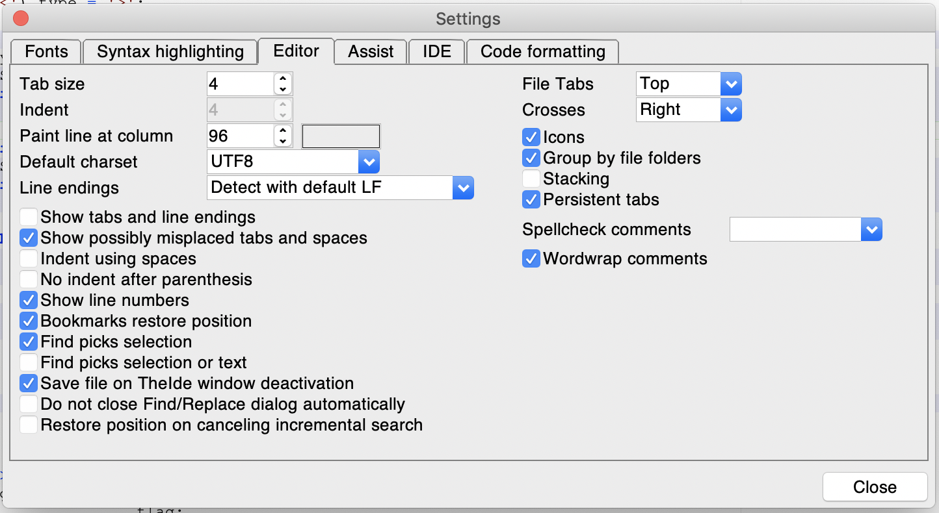
Task: Go to the Fonts tab
Action: point(46,52)
